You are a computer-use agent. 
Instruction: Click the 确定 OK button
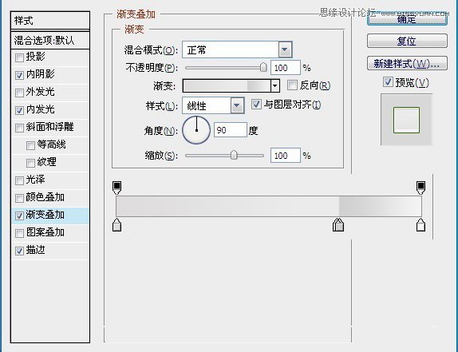407,19
